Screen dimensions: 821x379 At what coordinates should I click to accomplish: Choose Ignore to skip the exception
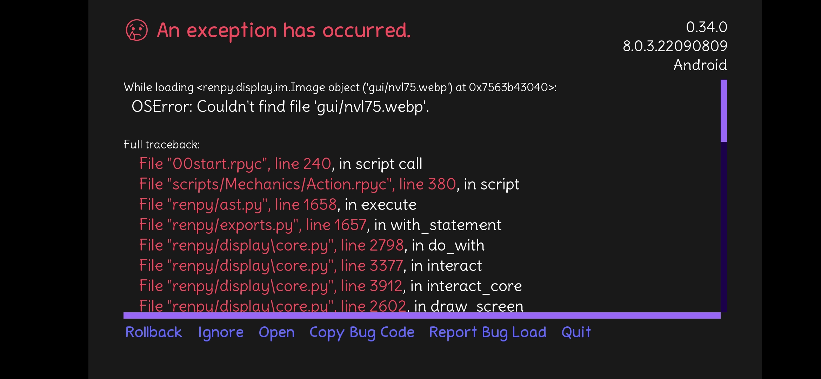[x=221, y=332]
